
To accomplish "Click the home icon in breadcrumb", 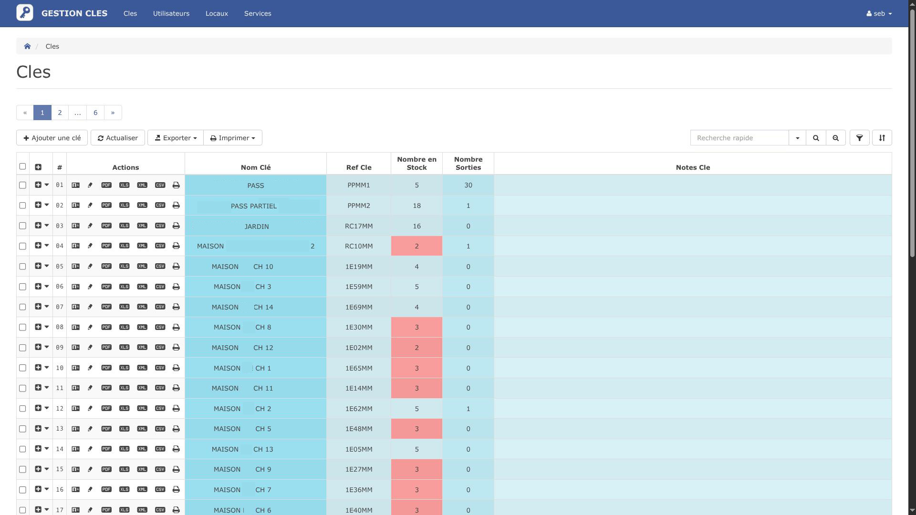I will [x=27, y=46].
